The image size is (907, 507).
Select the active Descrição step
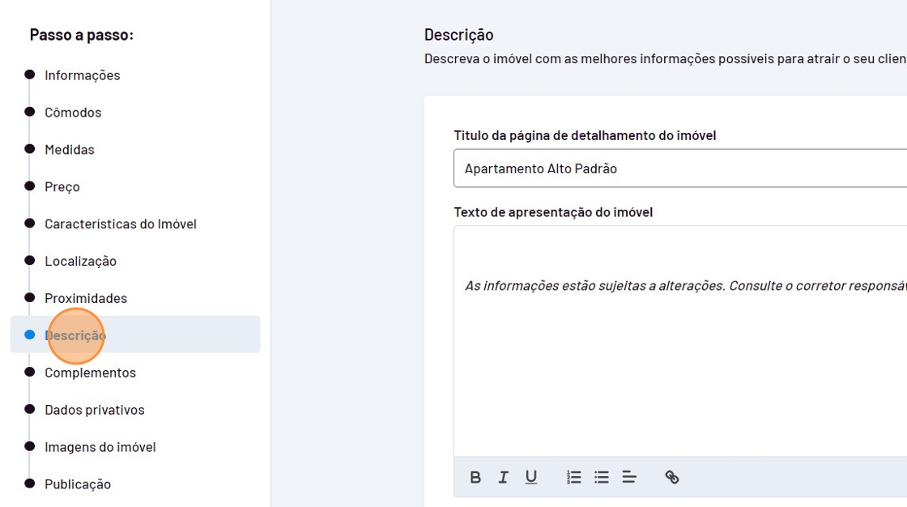(x=75, y=335)
